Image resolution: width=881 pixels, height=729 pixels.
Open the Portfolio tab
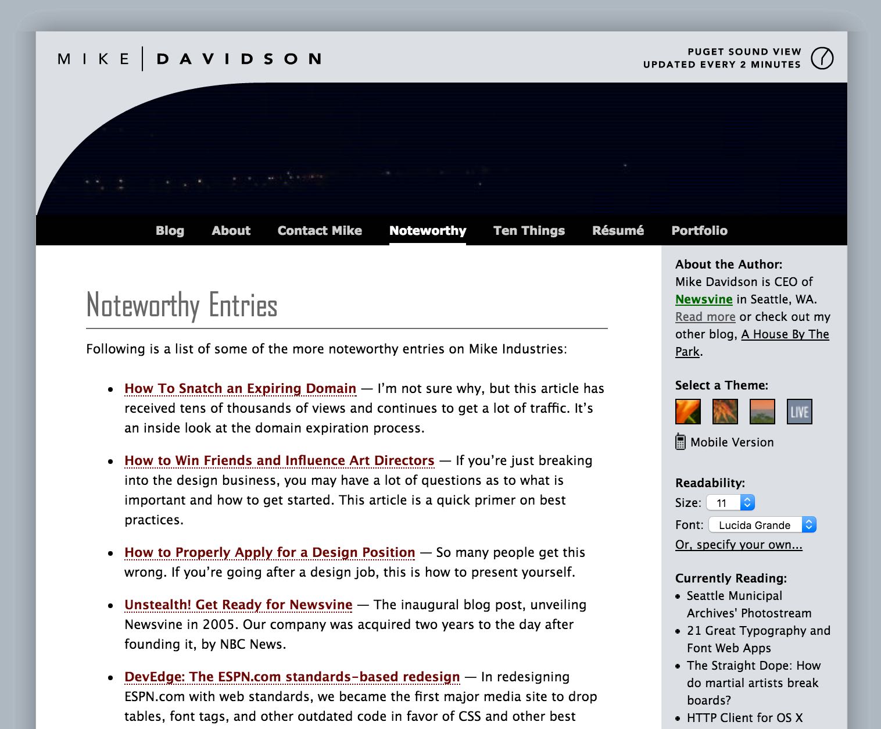point(699,231)
